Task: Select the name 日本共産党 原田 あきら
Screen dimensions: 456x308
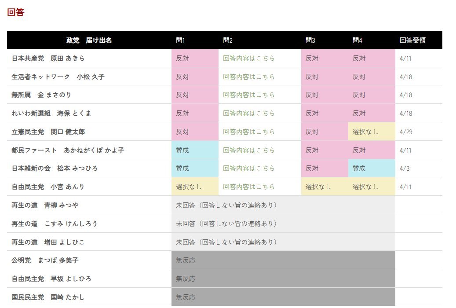Action: 48,58
